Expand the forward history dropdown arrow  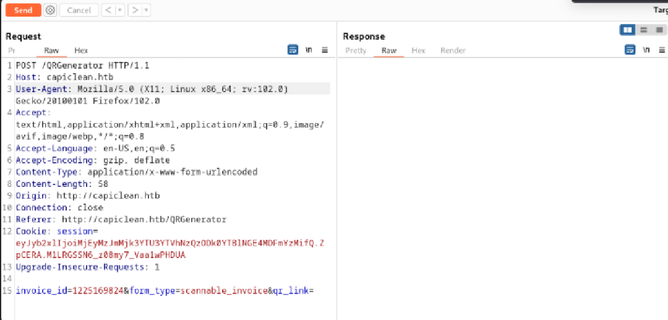point(146,10)
